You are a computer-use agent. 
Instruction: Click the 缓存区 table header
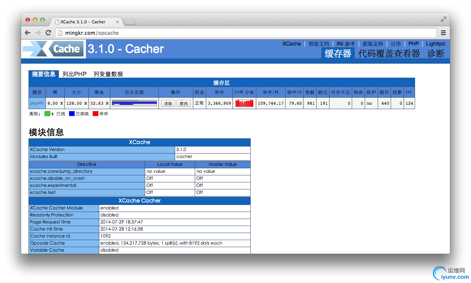[222, 82]
